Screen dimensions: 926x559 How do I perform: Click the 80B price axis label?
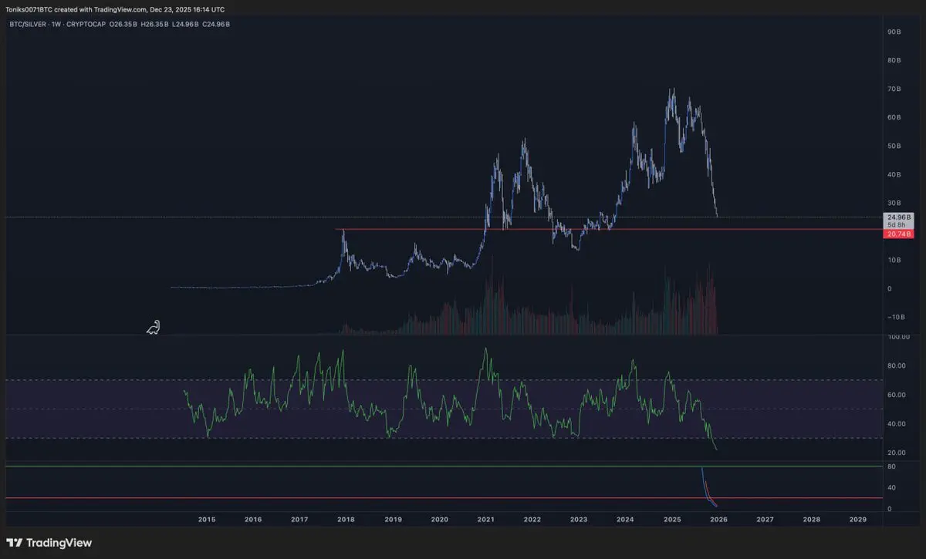(x=895, y=60)
